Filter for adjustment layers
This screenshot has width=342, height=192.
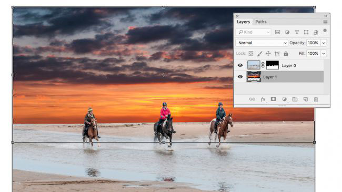click(287, 32)
